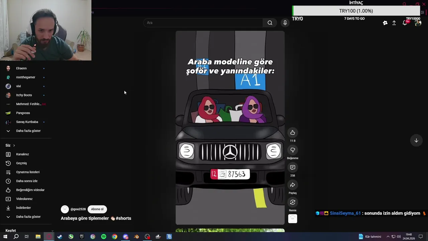Open @goa2528 channel name
Viewport: 428px width, 241px height.
click(78, 209)
